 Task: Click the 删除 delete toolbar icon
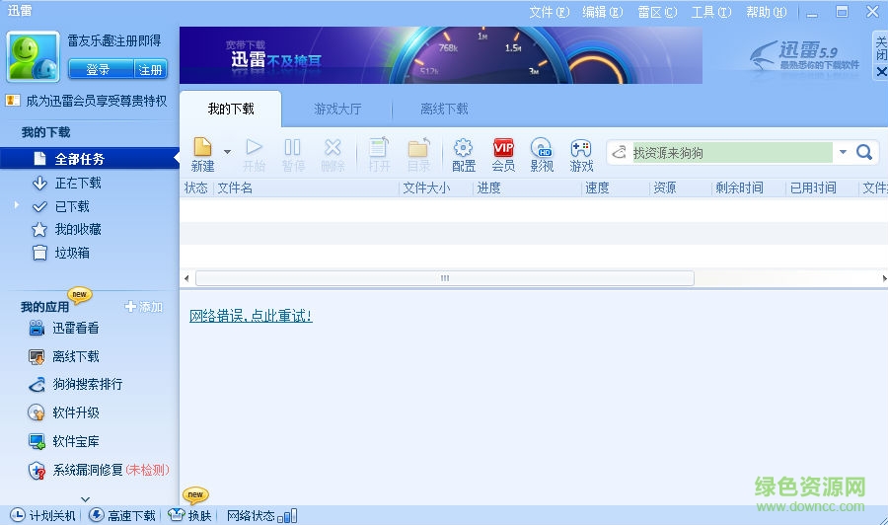pos(333,147)
